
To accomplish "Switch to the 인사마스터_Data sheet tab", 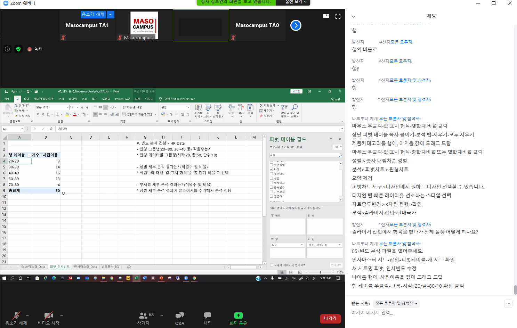I will [x=85, y=267].
